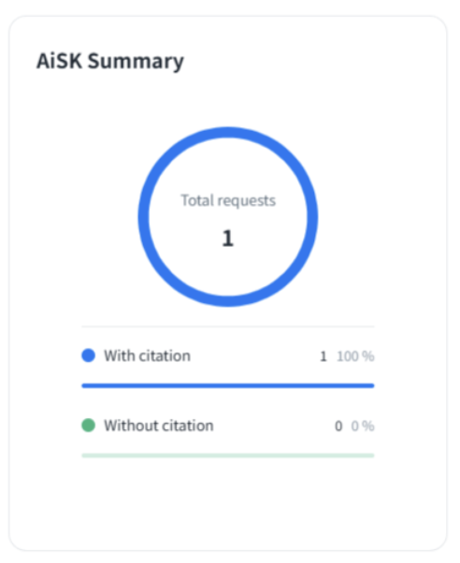Click the 0 % value for Without citation
460x563 pixels.
pyautogui.click(x=363, y=426)
